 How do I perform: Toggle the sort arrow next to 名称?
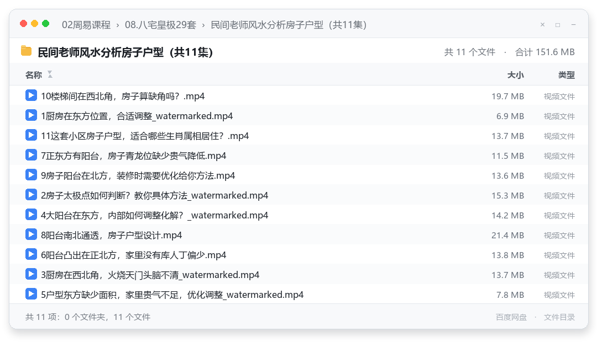[50, 74]
